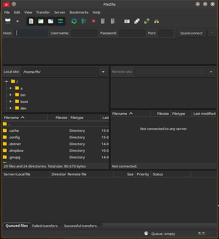Switch to the Failed transfers tab

click(45, 226)
